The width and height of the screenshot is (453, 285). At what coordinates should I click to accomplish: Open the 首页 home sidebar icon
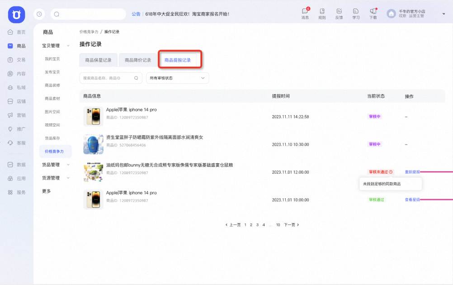(x=10, y=32)
